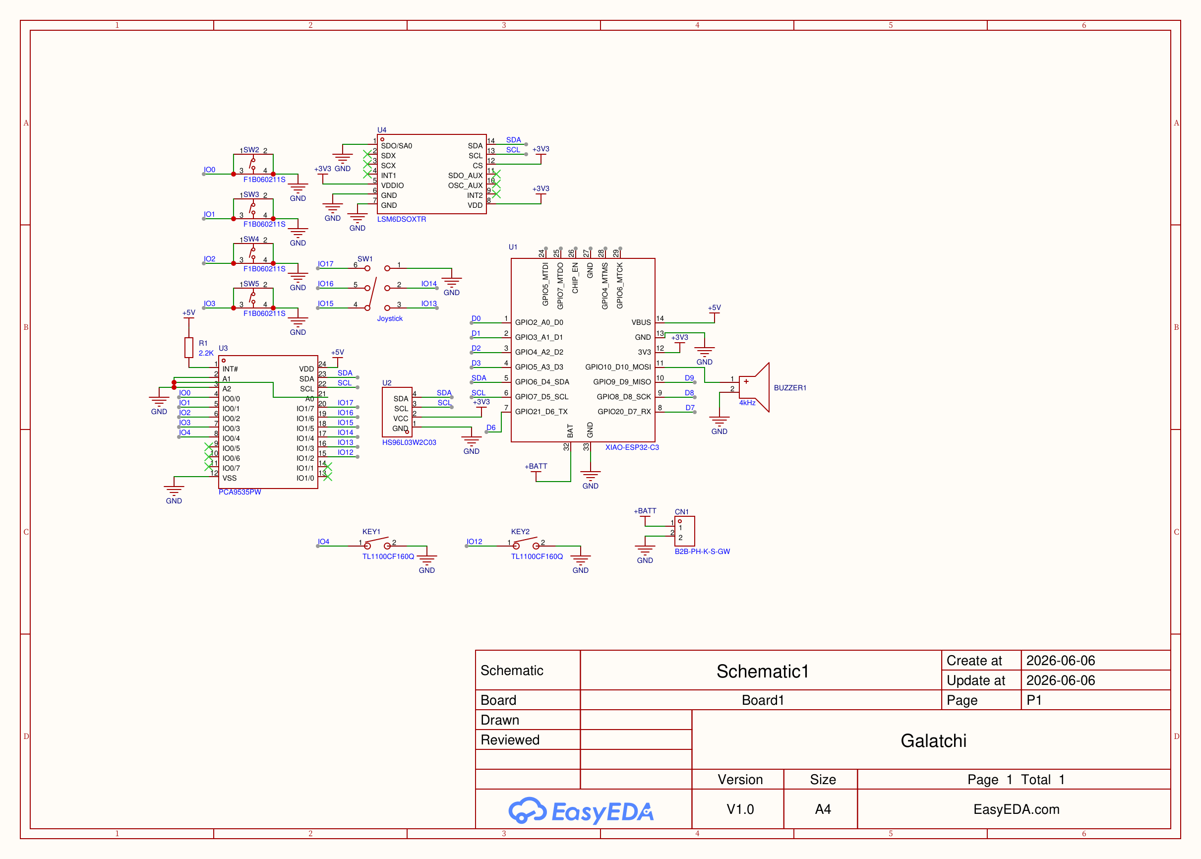The image size is (1201, 859).
Task: Select the R1 2.2K resistor symbol
Action: click(x=189, y=348)
